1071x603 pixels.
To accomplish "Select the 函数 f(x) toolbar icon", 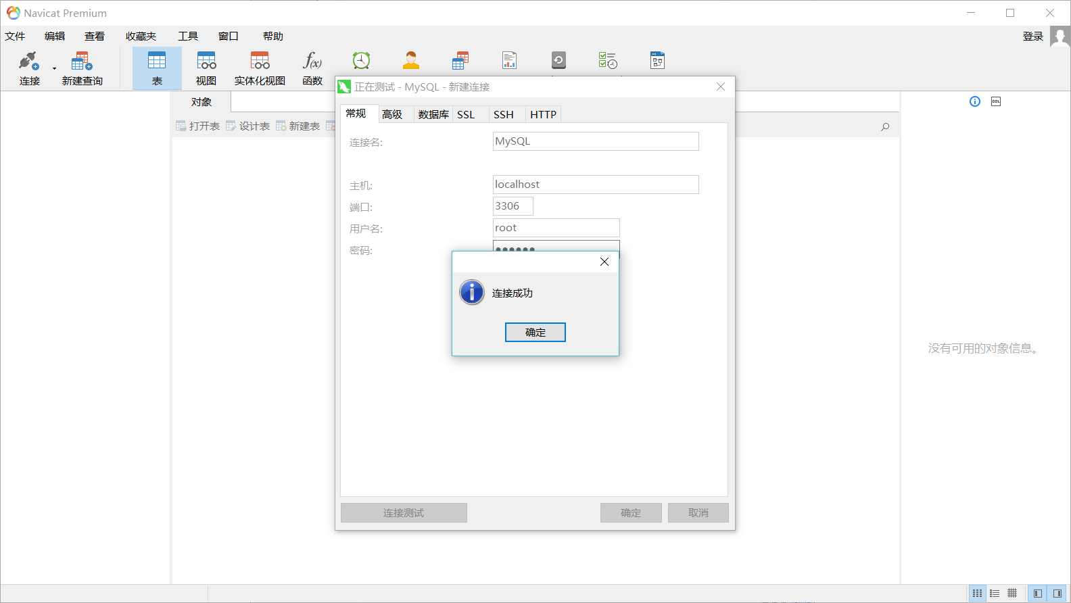I will tap(312, 61).
